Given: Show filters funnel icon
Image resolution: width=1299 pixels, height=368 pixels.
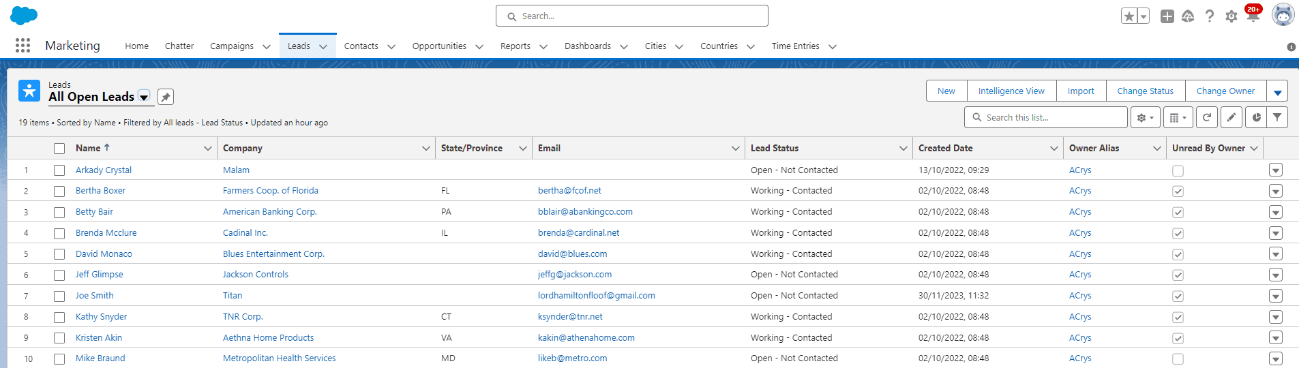Looking at the screenshot, I should coord(1277,117).
